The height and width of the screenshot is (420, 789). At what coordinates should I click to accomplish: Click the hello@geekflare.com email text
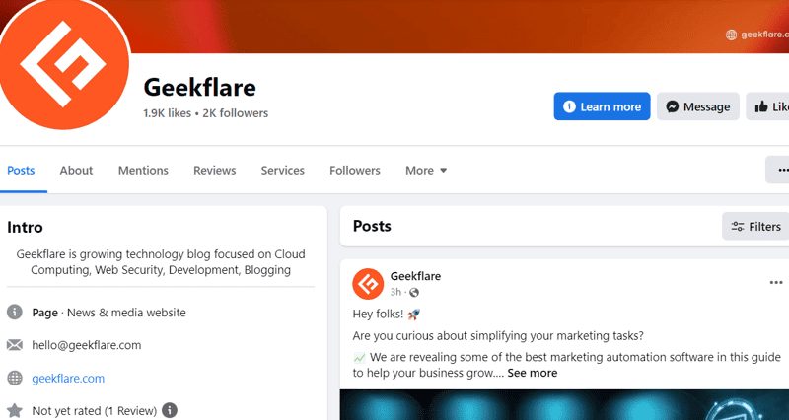coord(87,345)
